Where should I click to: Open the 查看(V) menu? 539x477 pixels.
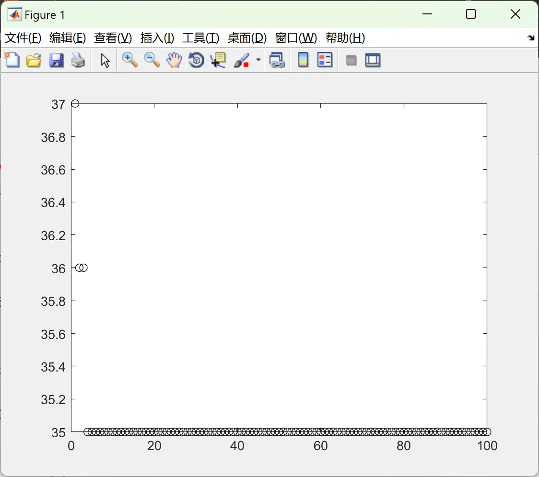coord(113,38)
